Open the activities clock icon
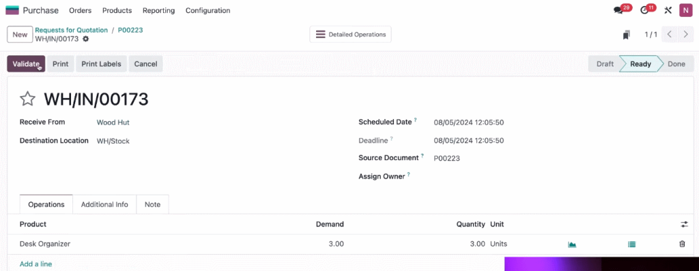The width and height of the screenshot is (699, 271). 644,10
